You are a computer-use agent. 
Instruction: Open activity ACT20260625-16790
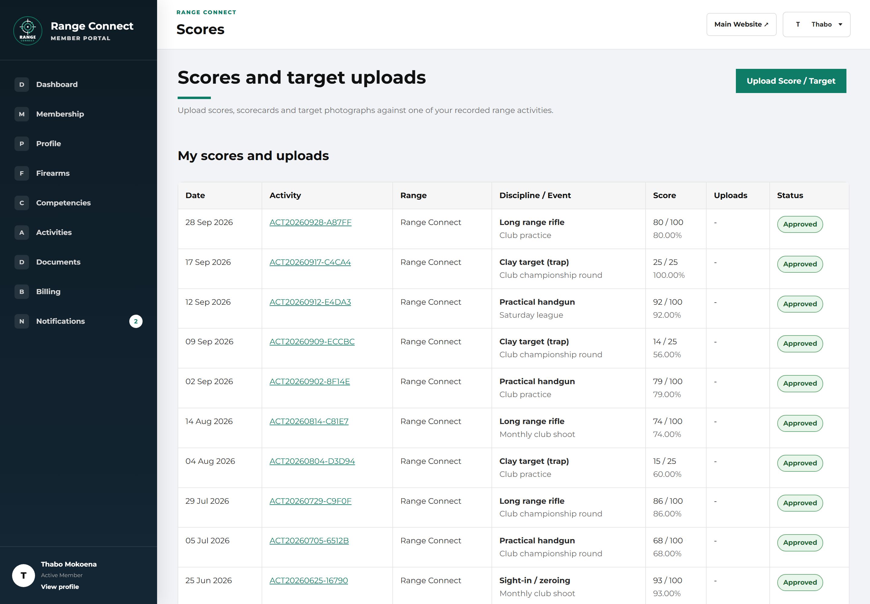pyautogui.click(x=308, y=580)
